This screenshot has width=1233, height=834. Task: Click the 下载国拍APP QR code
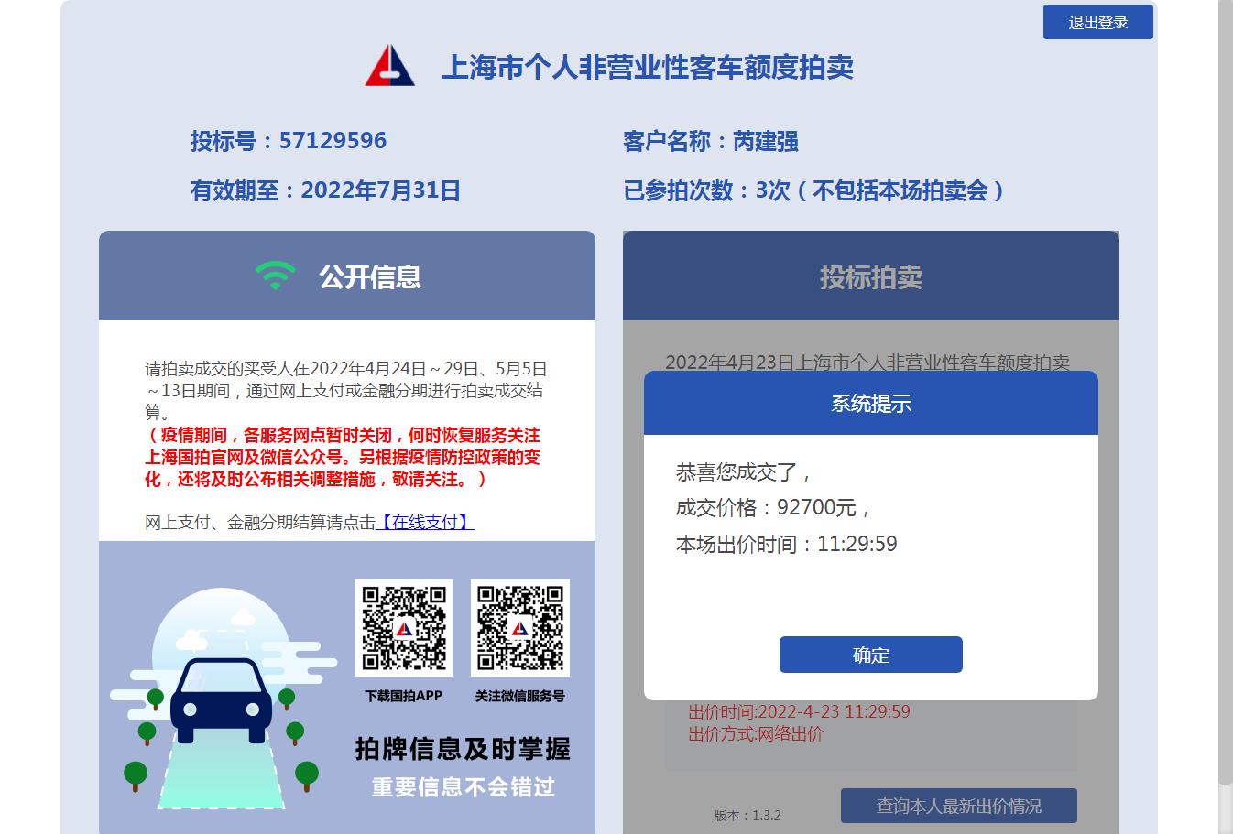click(x=404, y=628)
